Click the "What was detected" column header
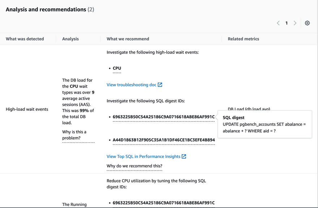Viewport: 318px width, 208px height. pos(25,39)
